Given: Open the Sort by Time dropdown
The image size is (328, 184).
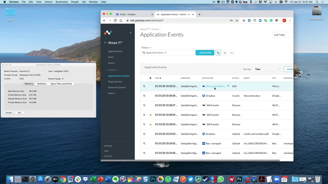Looking at the screenshot, I should [268, 69].
